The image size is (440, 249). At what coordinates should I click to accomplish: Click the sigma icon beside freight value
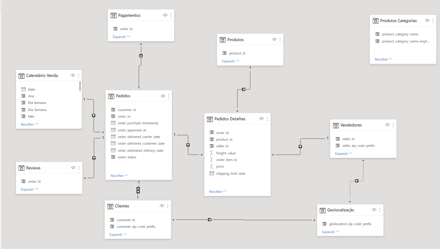[212, 153]
